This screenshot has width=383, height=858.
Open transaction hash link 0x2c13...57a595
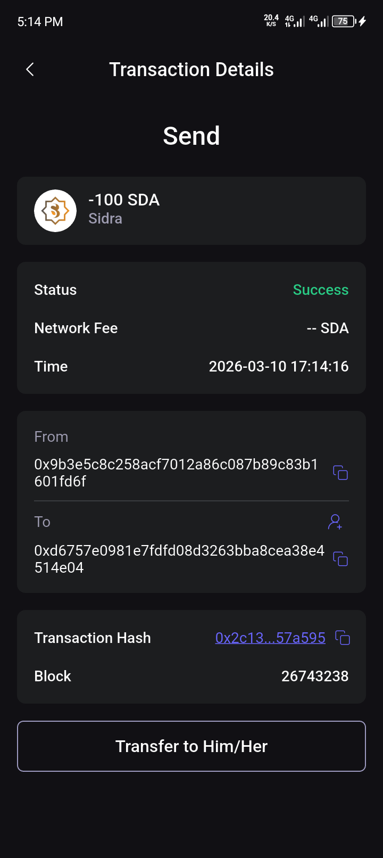tap(270, 638)
